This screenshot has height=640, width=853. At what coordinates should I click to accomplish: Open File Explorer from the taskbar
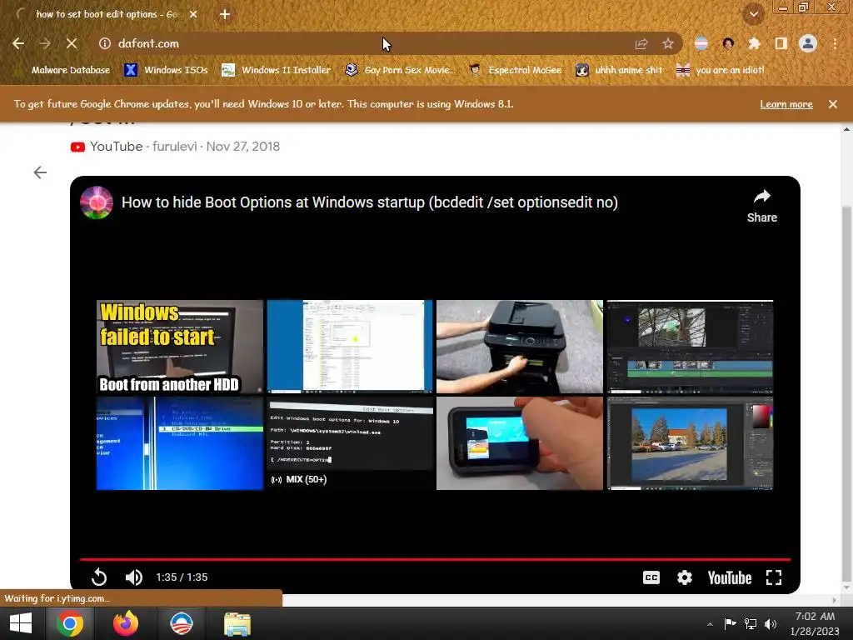237,623
